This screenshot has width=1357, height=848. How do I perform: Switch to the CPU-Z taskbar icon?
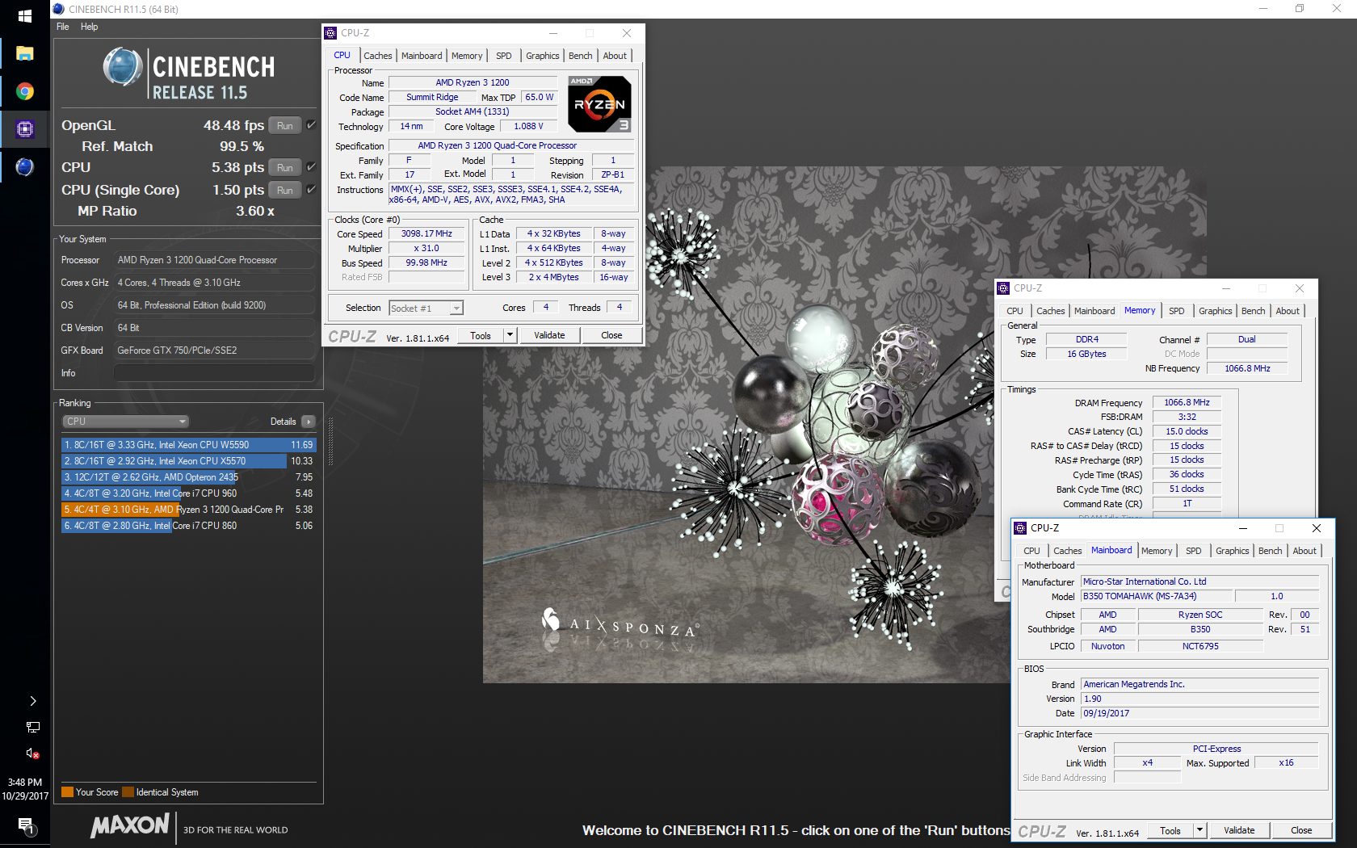tap(24, 128)
